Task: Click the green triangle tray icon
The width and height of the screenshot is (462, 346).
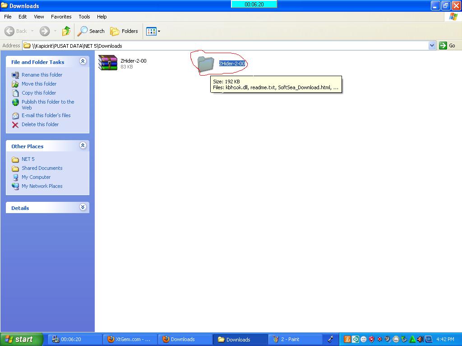Action: [x=412, y=339]
